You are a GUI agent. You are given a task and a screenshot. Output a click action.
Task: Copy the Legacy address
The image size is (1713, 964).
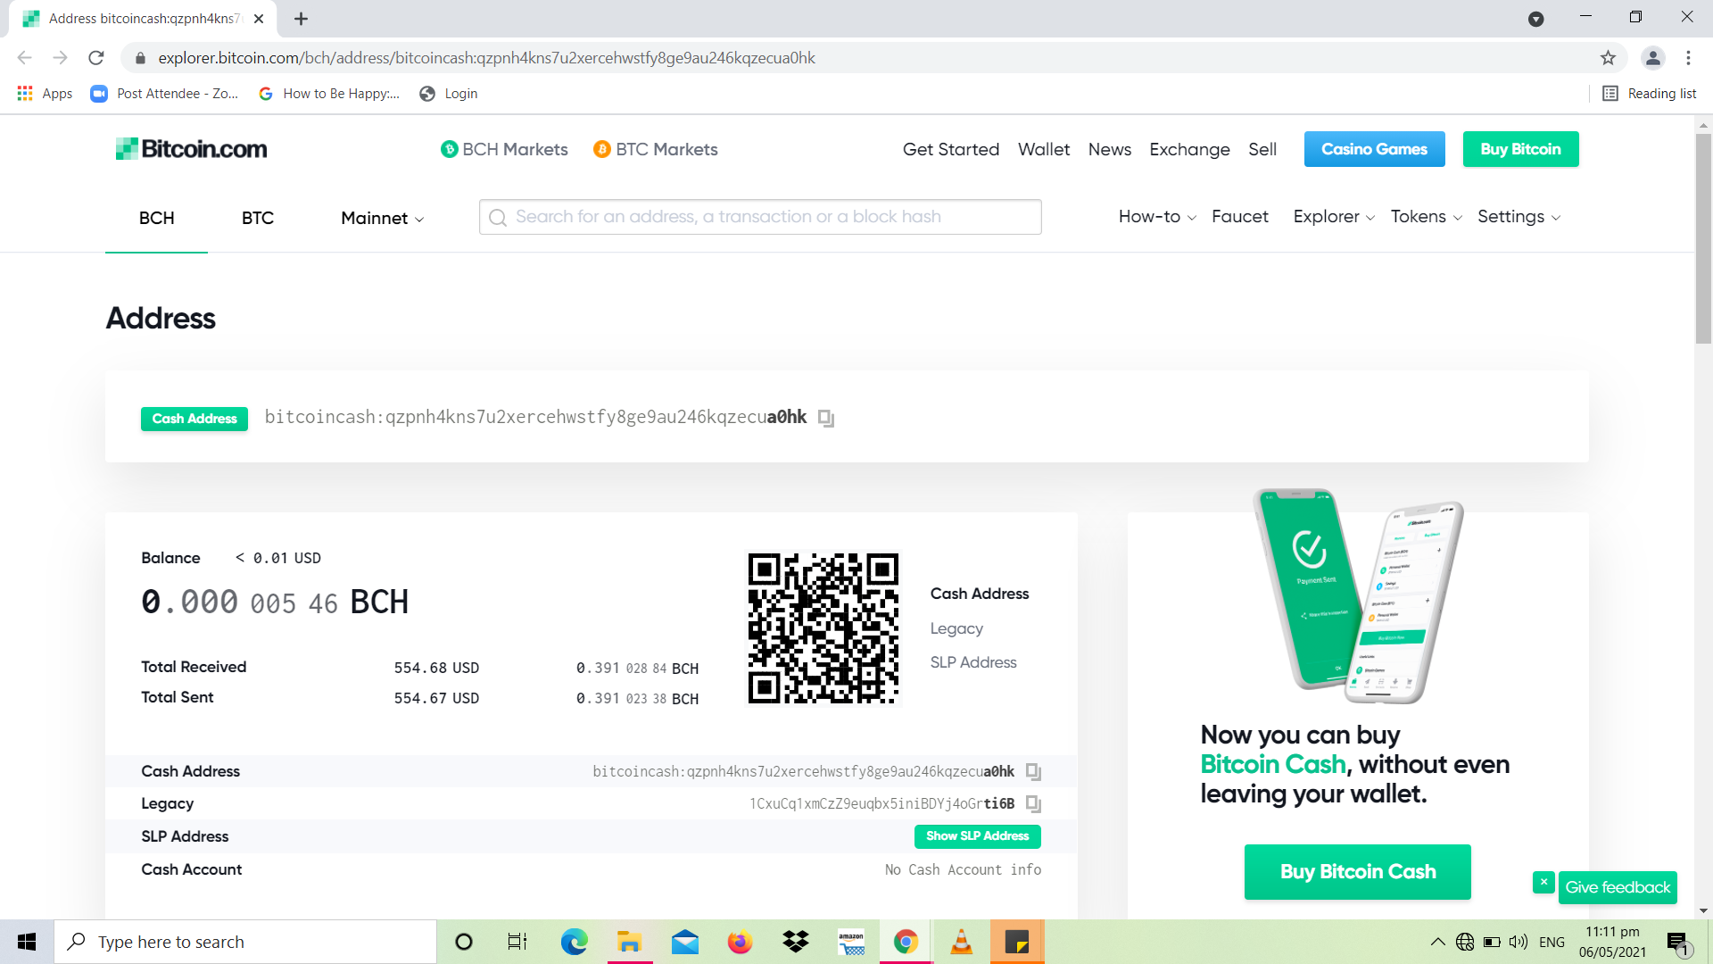click(1033, 803)
